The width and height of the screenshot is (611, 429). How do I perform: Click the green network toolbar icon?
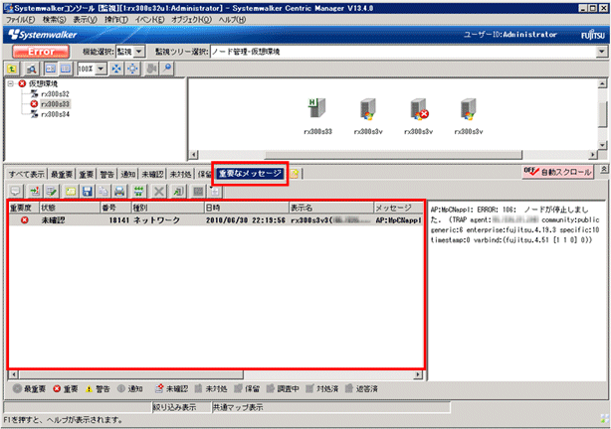pyautogui.click(x=138, y=192)
